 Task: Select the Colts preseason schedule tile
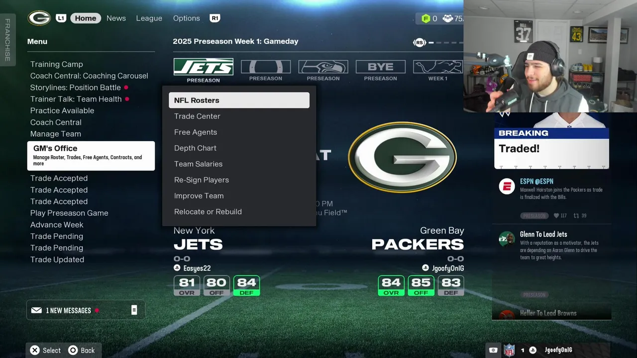coord(266,70)
